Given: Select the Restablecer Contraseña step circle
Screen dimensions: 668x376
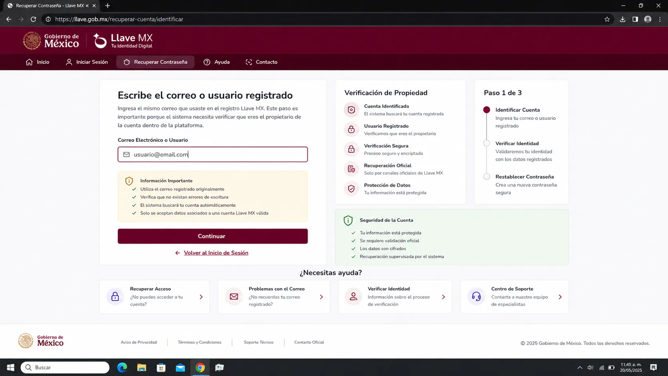Looking at the screenshot, I should (486, 177).
